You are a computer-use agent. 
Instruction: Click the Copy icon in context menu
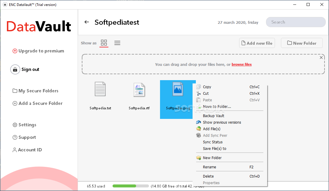[199, 87]
